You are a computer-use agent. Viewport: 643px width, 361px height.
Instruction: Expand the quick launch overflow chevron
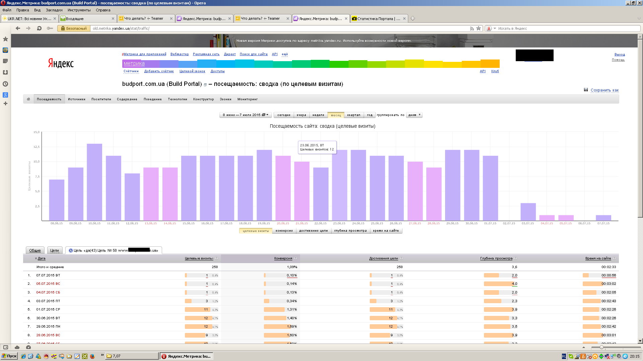[x=102, y=355]
